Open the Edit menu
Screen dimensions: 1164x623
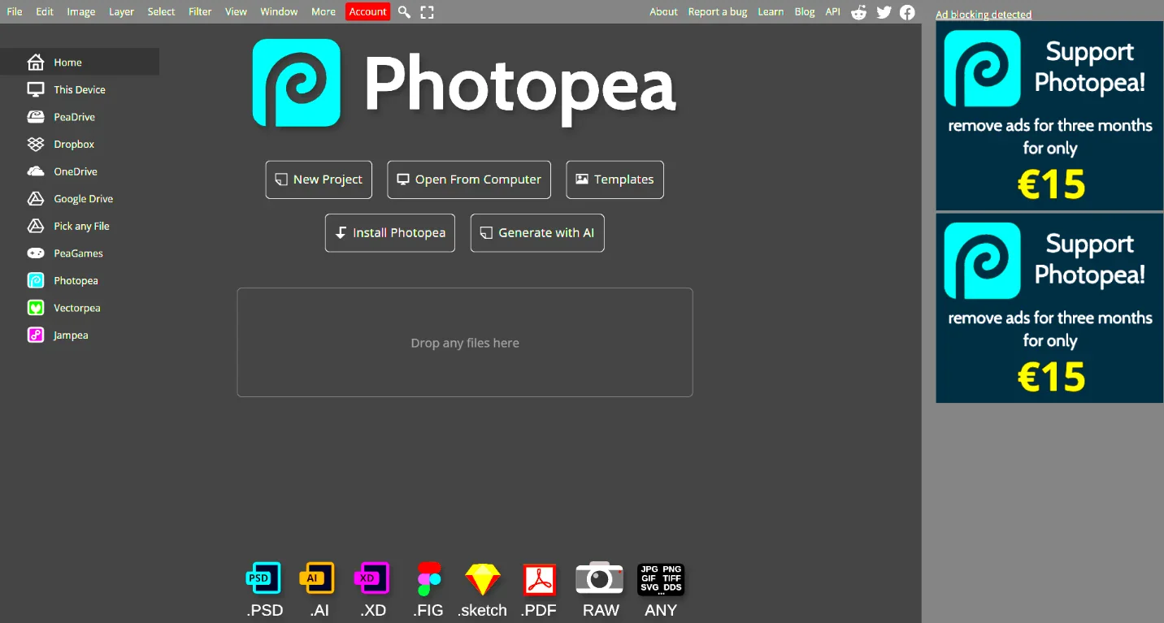[45, 12]
